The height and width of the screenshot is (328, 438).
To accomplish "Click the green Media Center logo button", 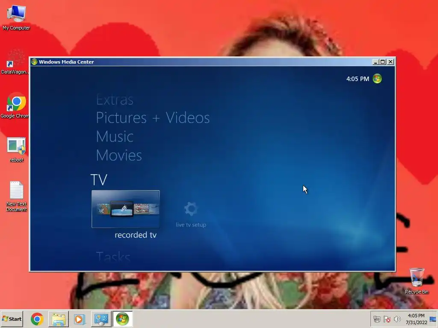I will coord(377,79).
